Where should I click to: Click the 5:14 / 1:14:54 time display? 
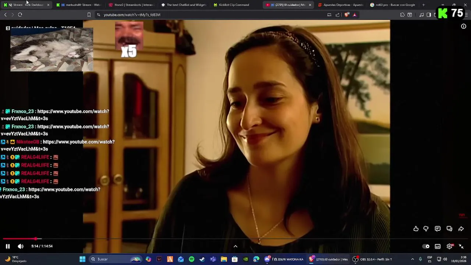(x=42, y=246)
